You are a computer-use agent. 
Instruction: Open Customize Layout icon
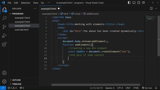click(143, 3)
